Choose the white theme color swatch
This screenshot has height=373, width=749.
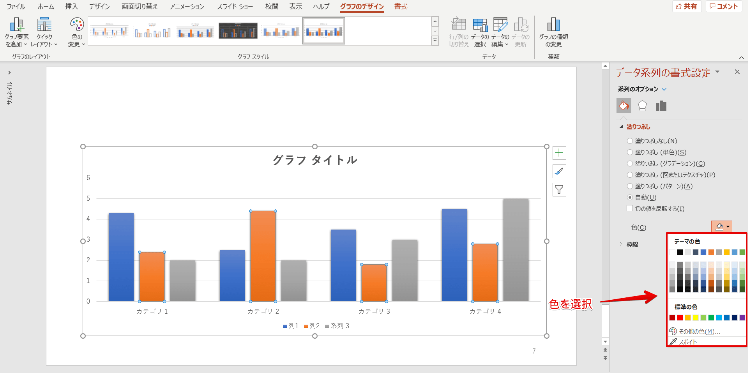(672, 252)
